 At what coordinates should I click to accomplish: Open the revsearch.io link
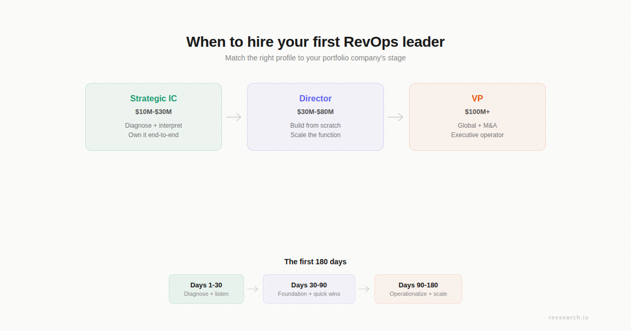click(x=568, y=317)
